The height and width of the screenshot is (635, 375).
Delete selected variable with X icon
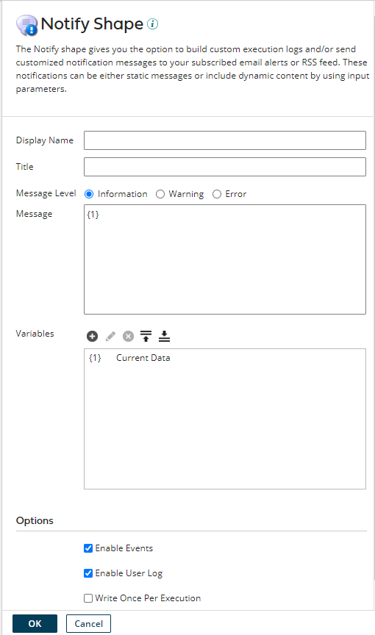click(x=128, y=336)
